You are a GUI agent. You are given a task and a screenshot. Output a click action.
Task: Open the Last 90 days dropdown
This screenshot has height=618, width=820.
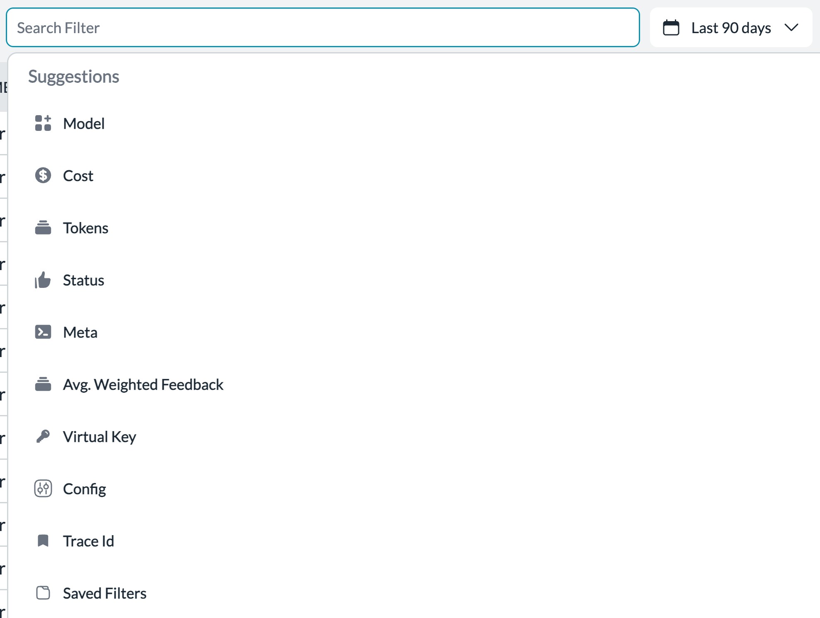[730, 28]
